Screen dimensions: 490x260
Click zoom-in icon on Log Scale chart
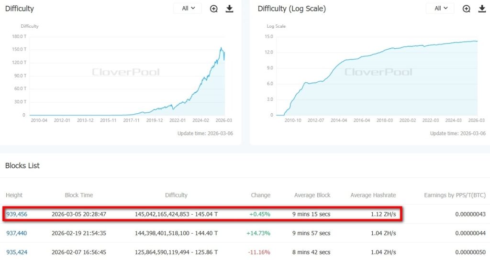tap(467, 9)
